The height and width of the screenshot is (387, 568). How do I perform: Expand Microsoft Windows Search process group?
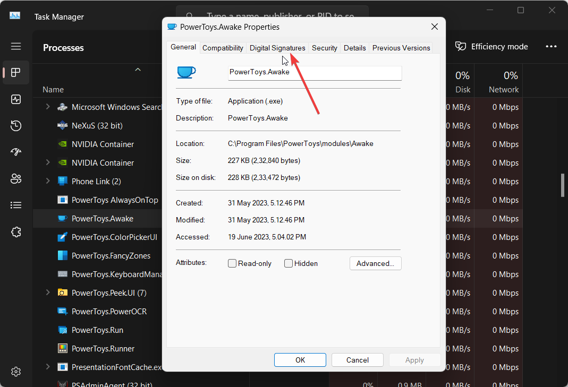coord(47,107)
